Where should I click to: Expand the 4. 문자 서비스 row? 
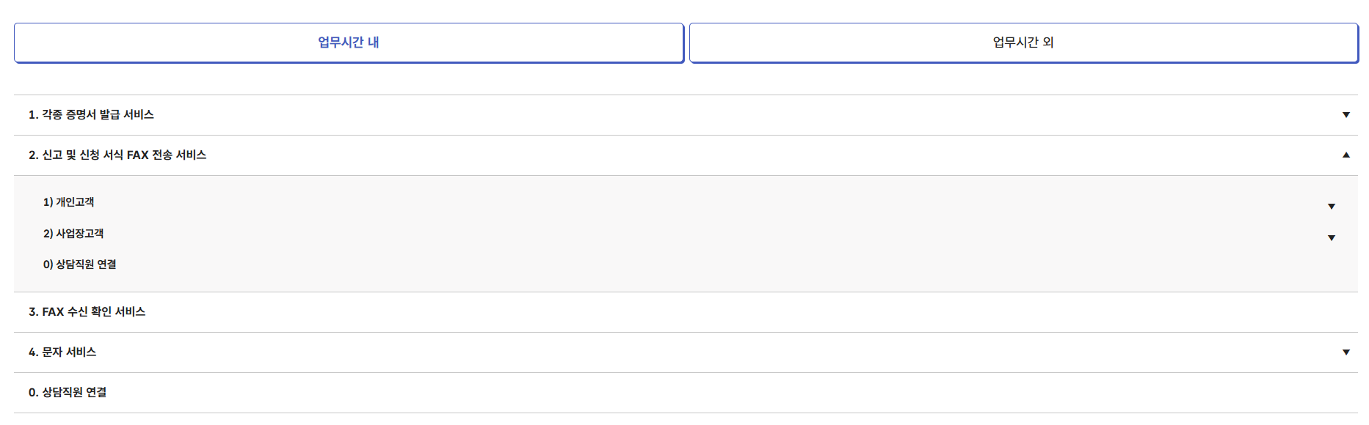tap(686, 352)
